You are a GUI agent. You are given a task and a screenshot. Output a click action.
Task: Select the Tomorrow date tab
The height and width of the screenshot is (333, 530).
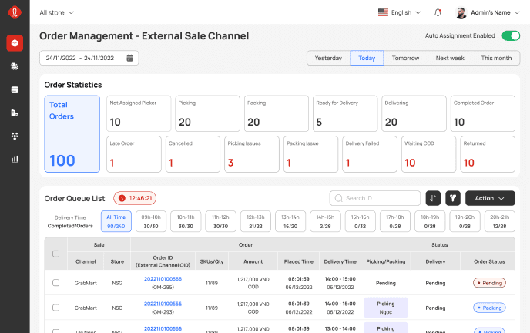coord(405,58)
